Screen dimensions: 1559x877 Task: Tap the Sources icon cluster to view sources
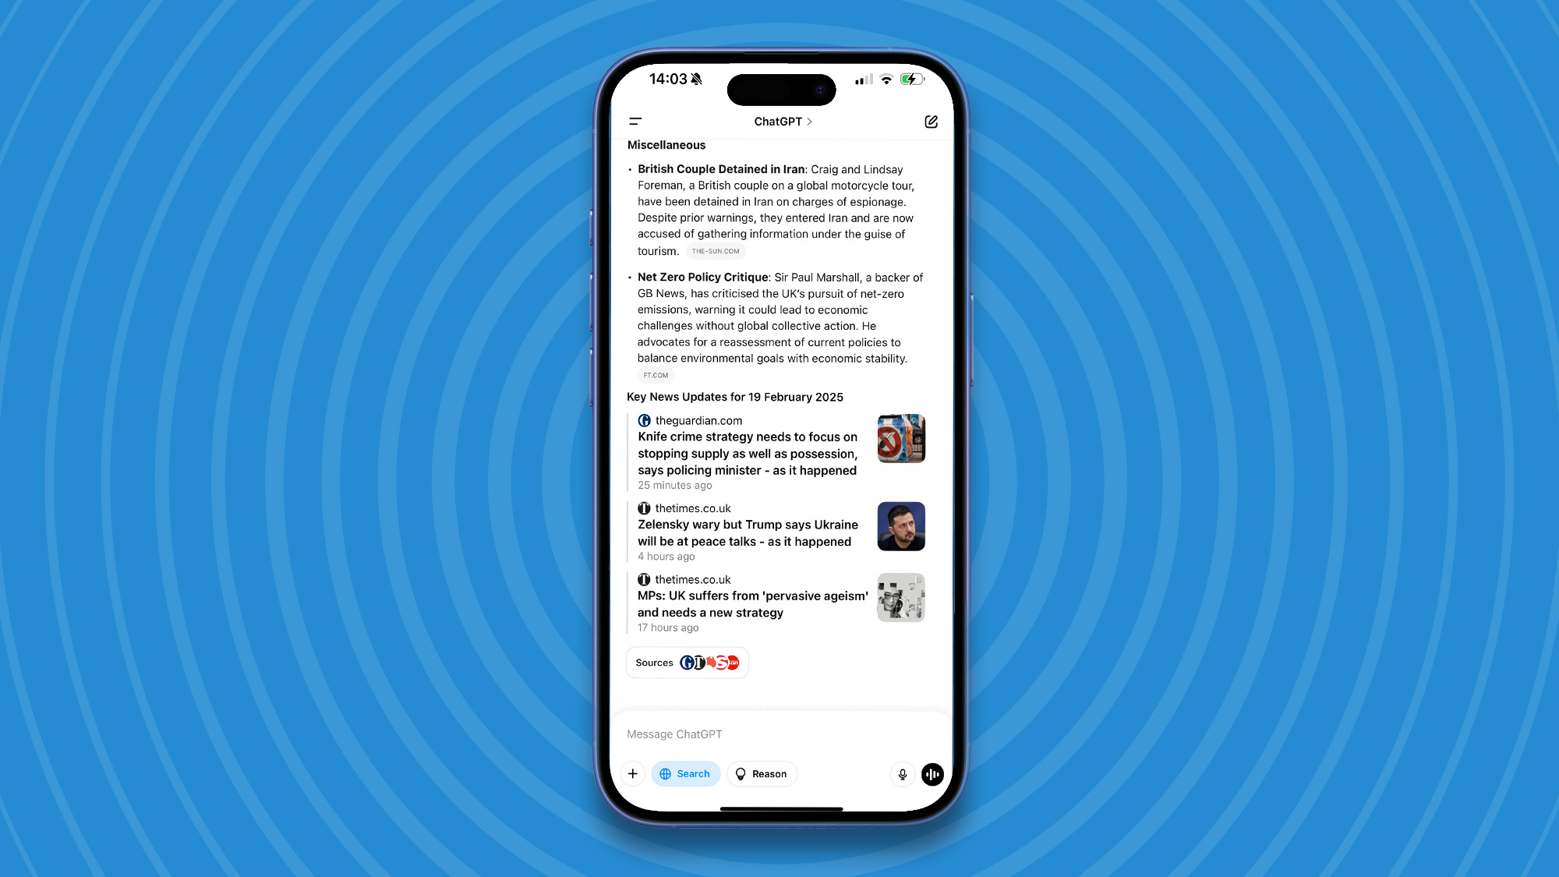(x=710, y=663)
